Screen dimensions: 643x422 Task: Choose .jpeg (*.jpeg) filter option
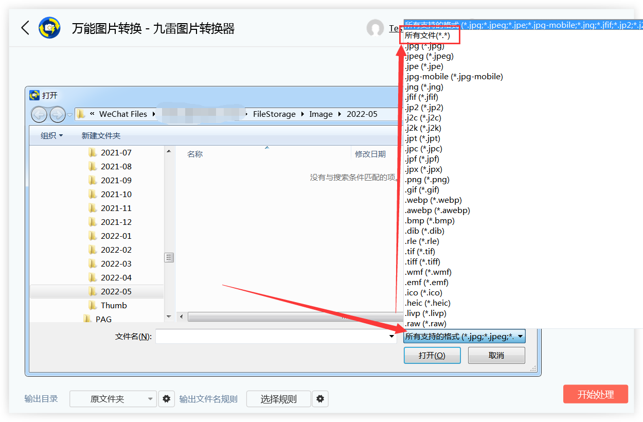click(430, 56)
